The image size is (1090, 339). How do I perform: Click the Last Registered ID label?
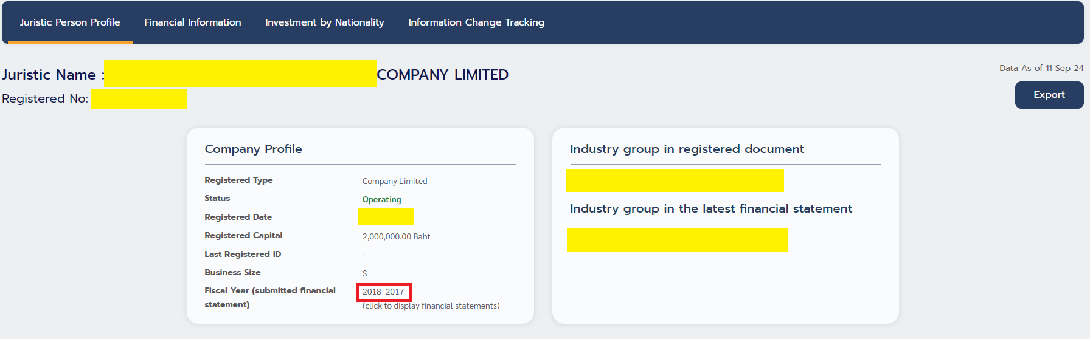pos(243,254)
